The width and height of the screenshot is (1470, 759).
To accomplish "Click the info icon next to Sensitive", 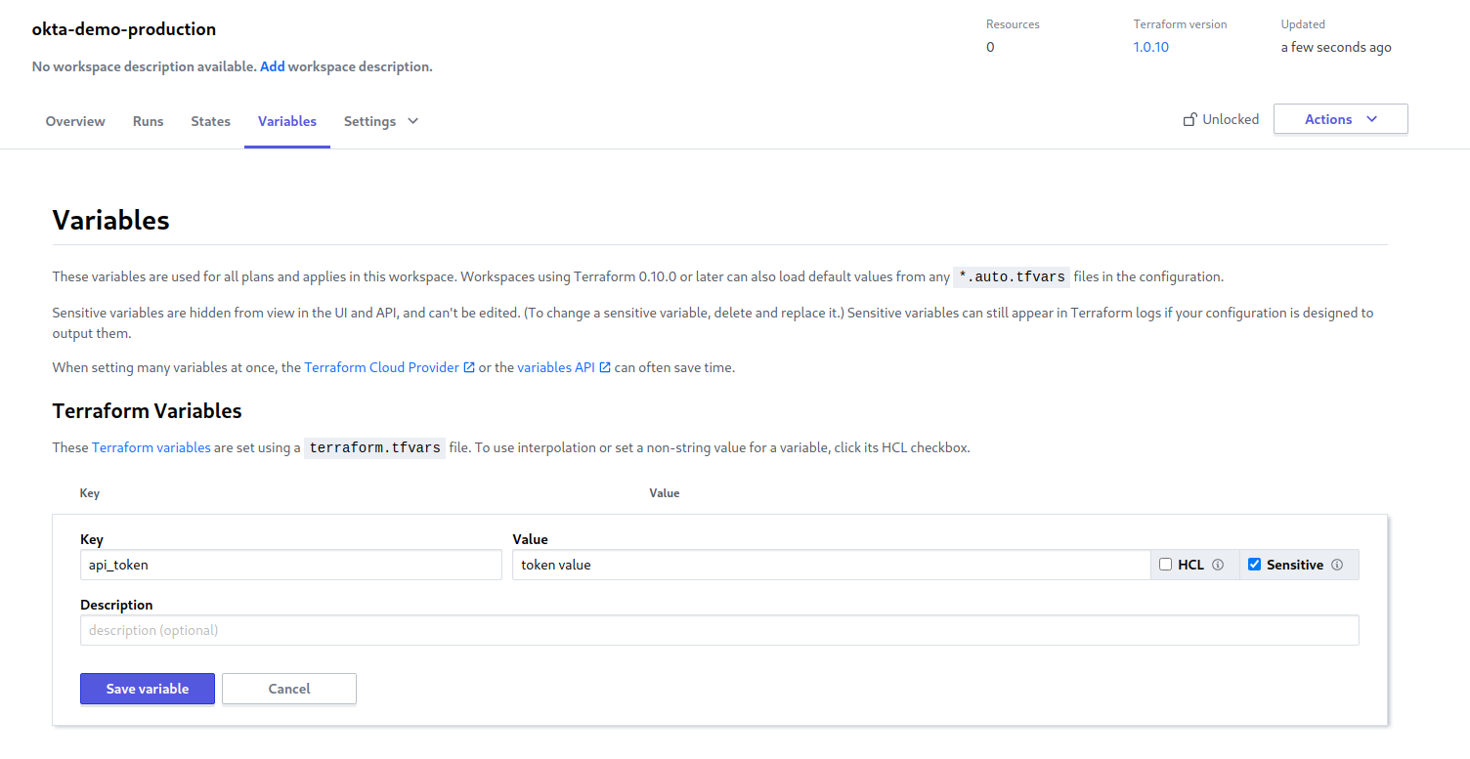I will (x=1337, y=565).
